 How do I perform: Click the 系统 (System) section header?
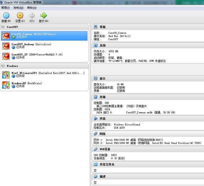[x=103, y=45]
